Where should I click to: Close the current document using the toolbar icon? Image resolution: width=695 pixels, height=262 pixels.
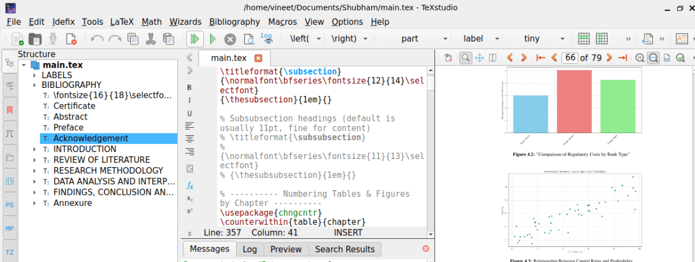[71, 39]
